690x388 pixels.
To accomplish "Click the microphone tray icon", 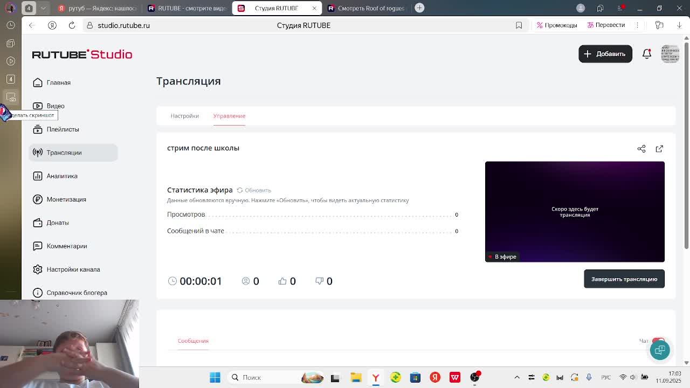I will (x=589, y=377).
